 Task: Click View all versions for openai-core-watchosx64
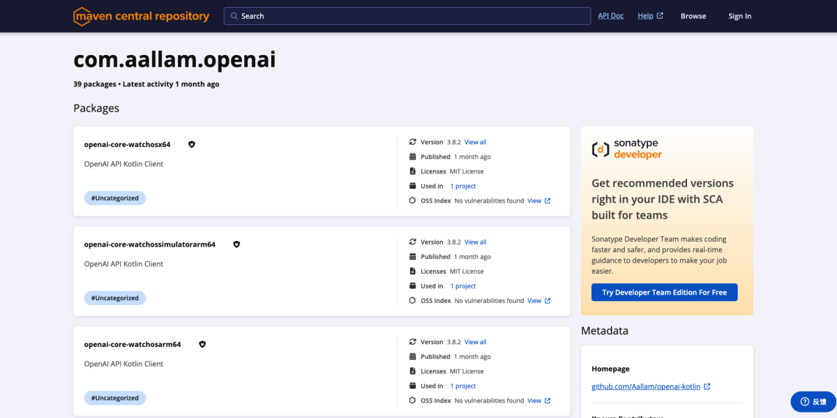tap(475, 141)
